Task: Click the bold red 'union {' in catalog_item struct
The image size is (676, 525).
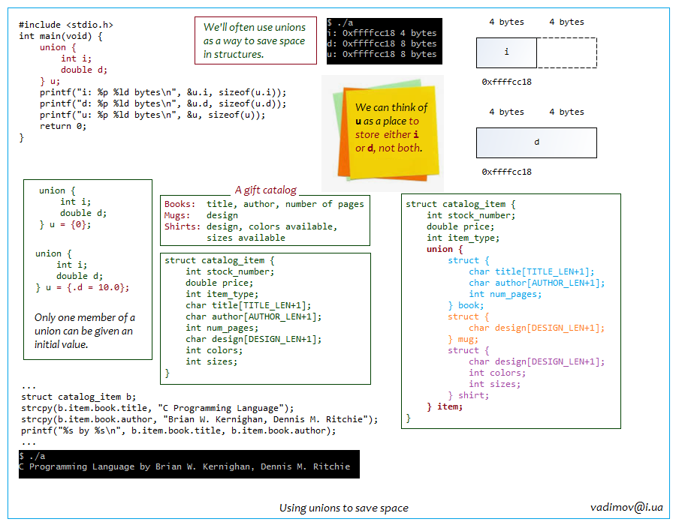Action: coord(445,249)
